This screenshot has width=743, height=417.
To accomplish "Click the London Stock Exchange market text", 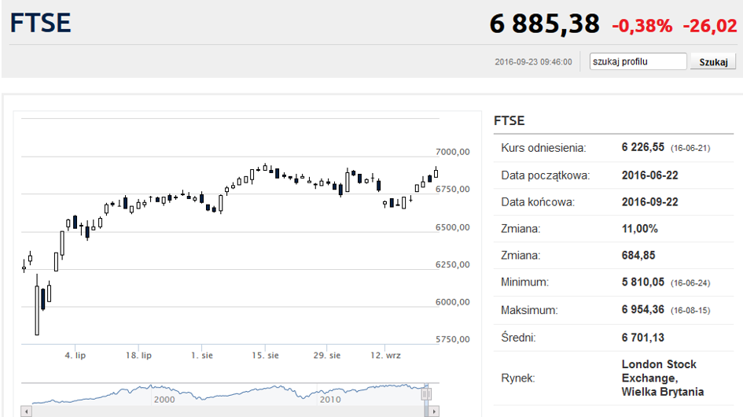I will [663, 378].
